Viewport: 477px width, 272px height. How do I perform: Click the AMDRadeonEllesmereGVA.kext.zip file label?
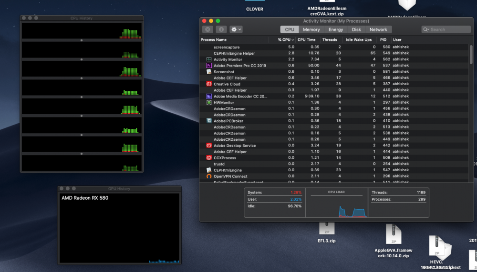tap(327, 11)
